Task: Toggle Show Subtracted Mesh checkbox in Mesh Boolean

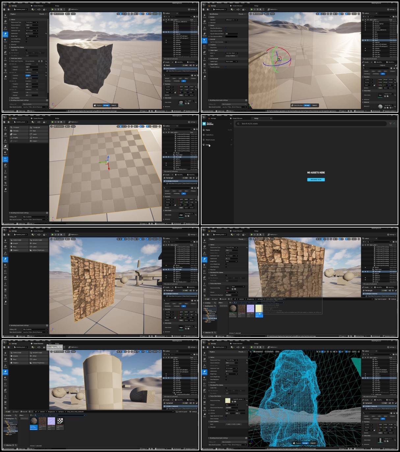Action: pos(226,31)
